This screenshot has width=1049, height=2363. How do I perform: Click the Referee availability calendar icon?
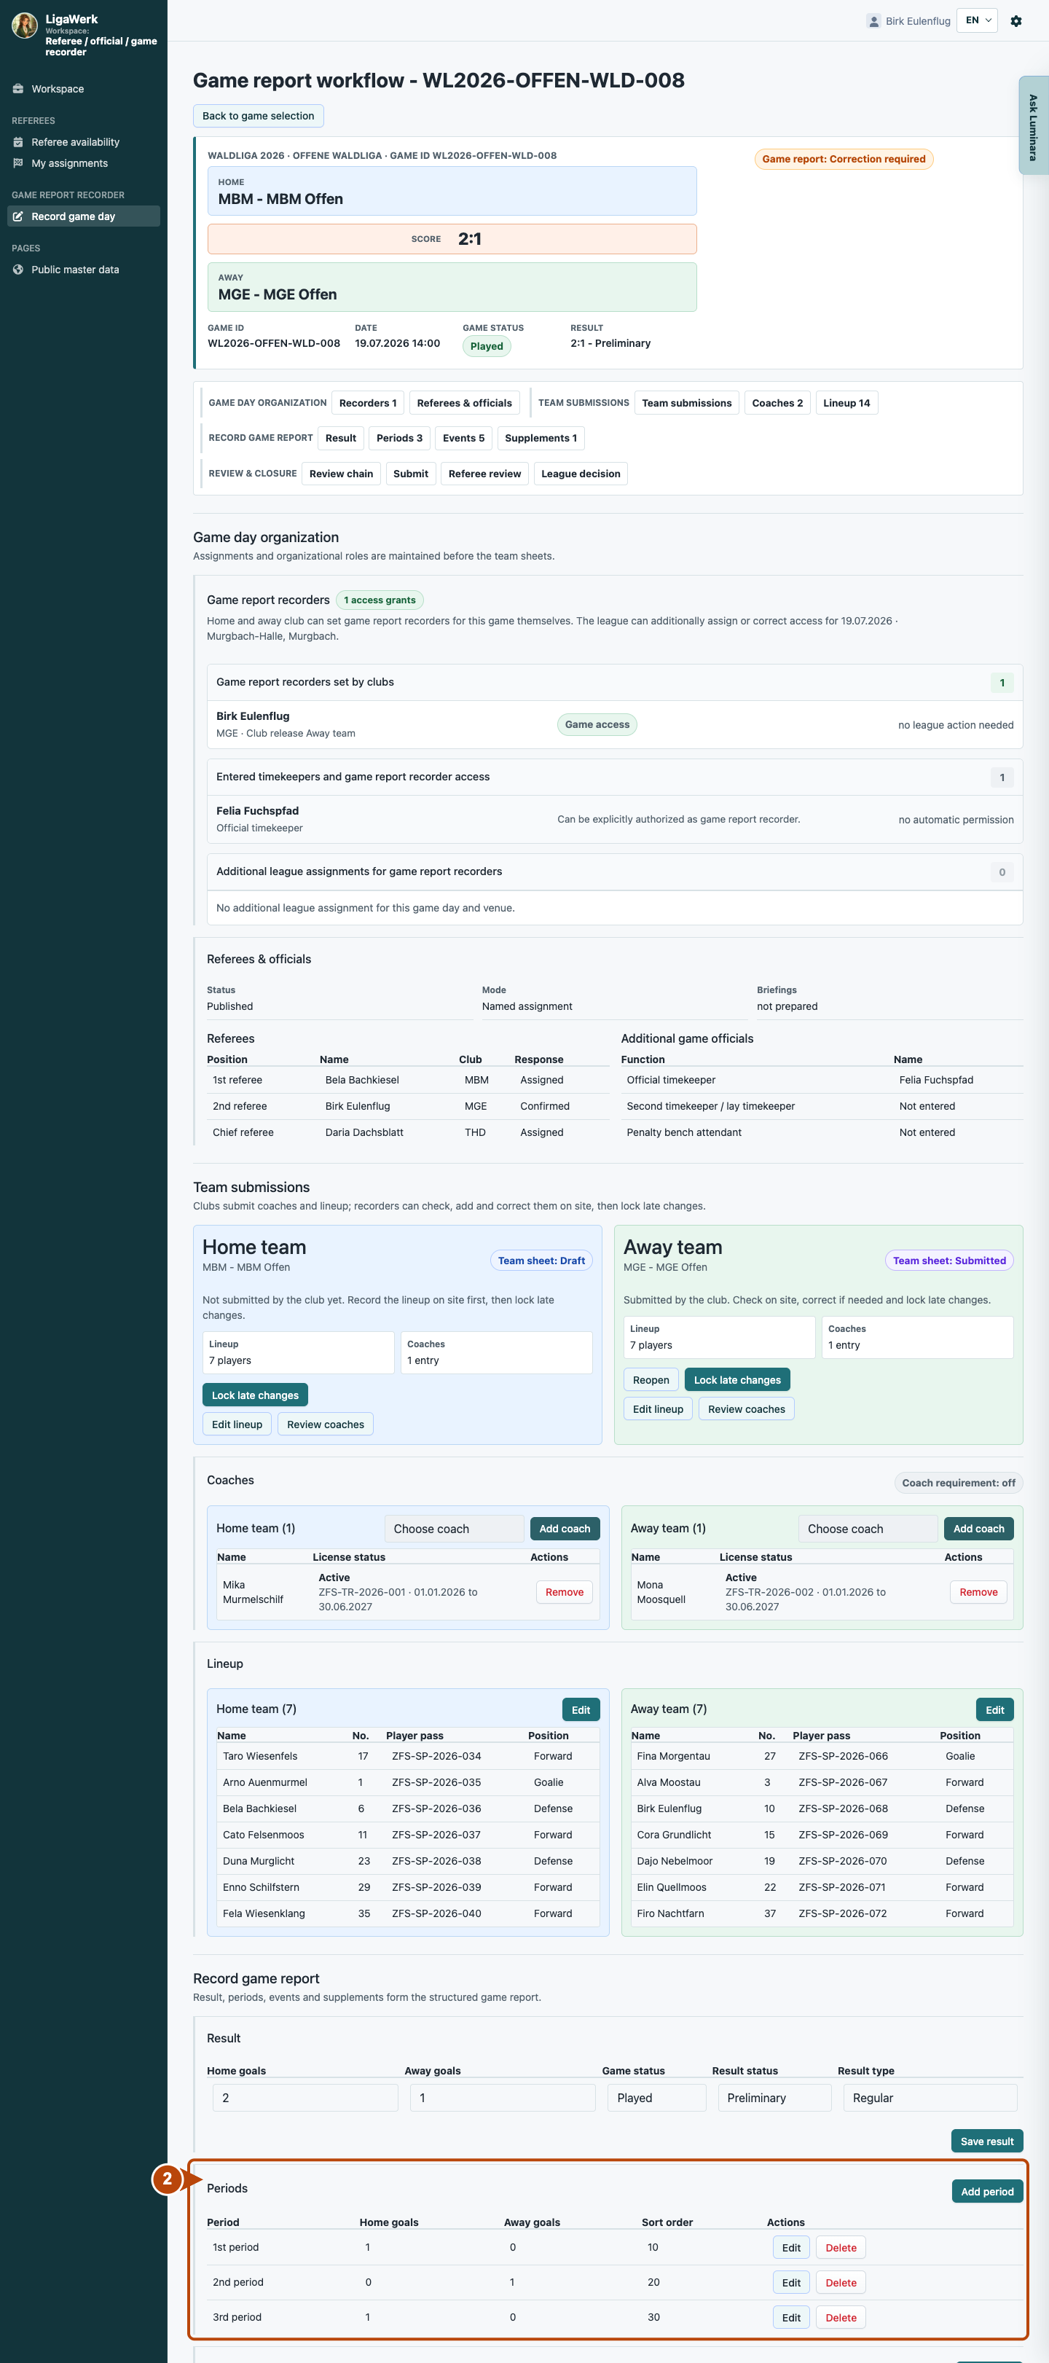[18, 142]
